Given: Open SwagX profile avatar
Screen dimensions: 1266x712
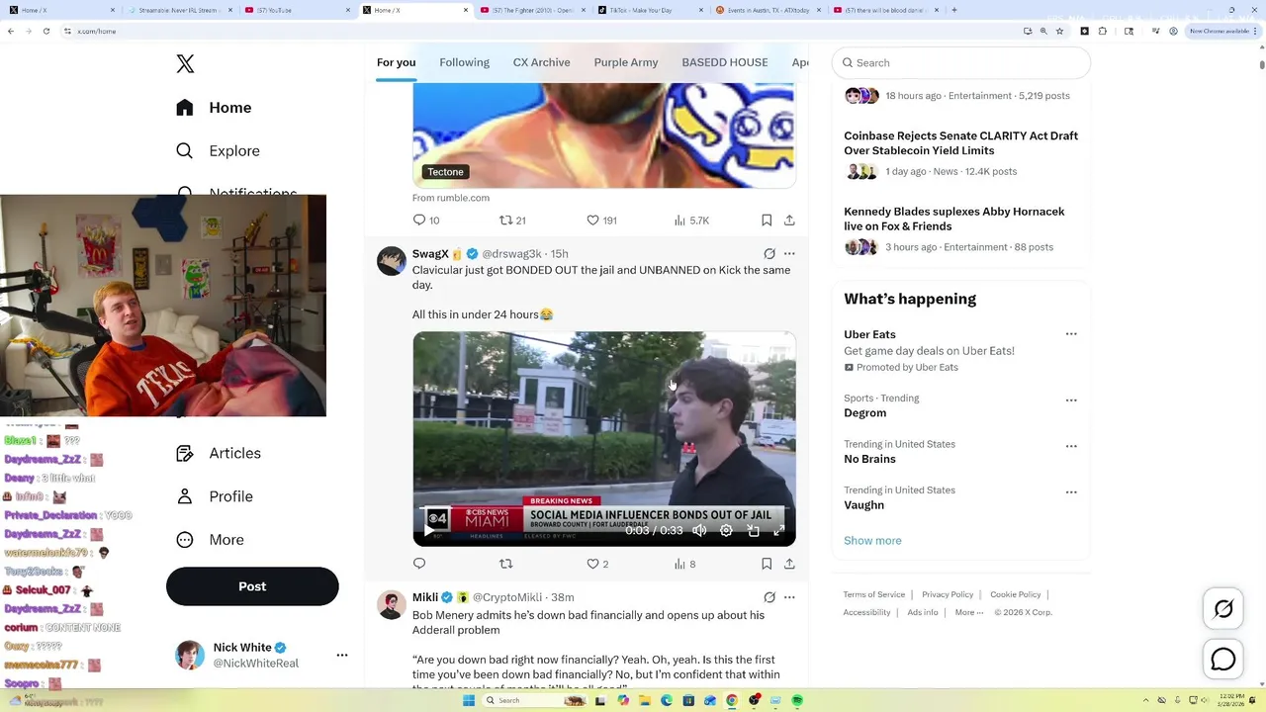Looking at the screenshot, I should tap(392, 261).
